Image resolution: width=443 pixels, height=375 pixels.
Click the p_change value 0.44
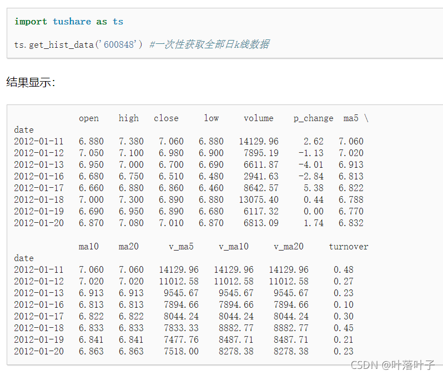point(313,199)
